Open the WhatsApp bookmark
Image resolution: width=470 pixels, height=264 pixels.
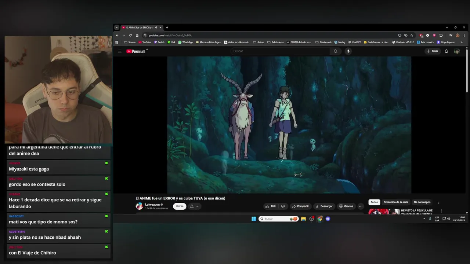(x=185, y=42)
